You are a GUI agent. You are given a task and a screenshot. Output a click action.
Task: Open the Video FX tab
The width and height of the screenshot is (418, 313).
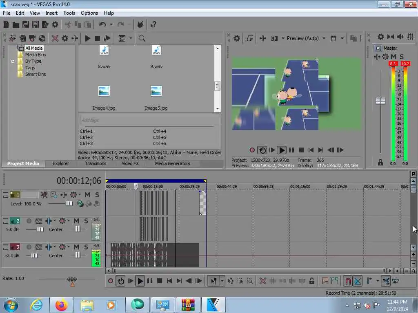pyautogui.click(x=130, y=163)
